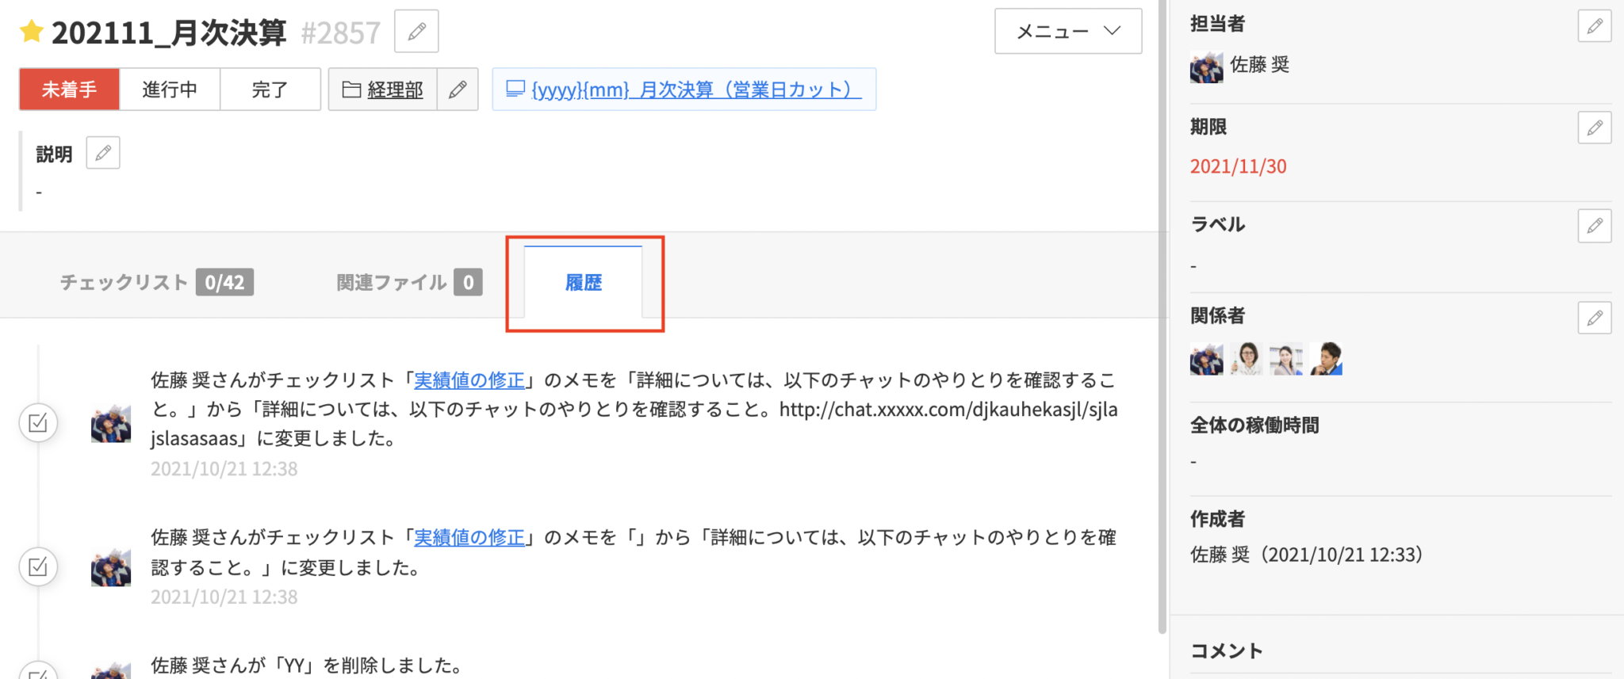Edit the 期限 due date
Image resolution: width=1624 pixels, height=679 pixels.
(1595, 128)
